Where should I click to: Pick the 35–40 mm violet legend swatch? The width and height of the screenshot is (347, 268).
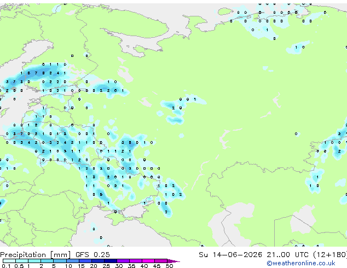(x=135, y=261)
